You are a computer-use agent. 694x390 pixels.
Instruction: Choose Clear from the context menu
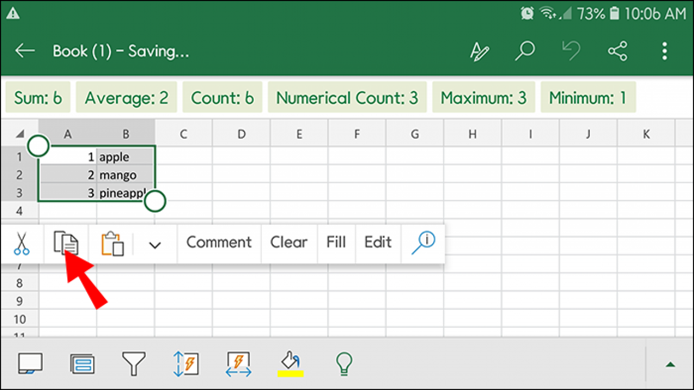tap(289, 243)
